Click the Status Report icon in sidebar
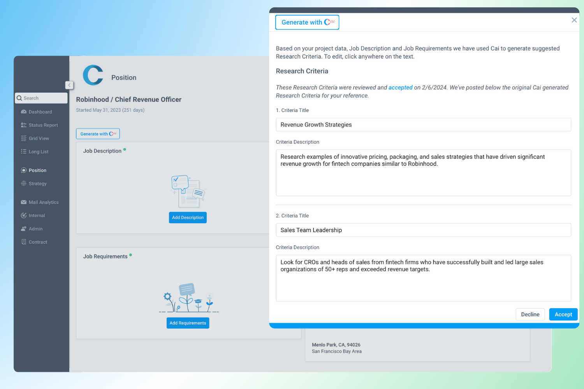584x389 pixels. coord(24,125)
